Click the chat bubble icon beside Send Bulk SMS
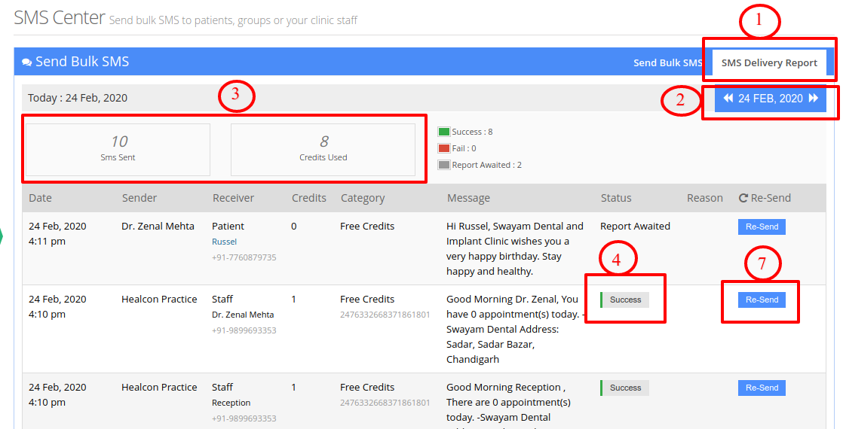 [27, 62]
